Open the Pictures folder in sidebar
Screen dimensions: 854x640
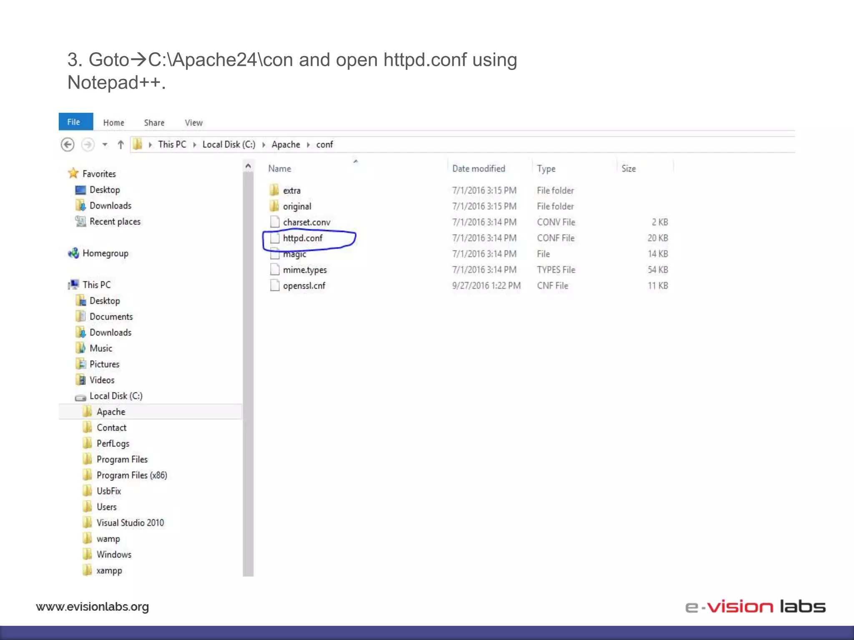click(x=104, y=364)
